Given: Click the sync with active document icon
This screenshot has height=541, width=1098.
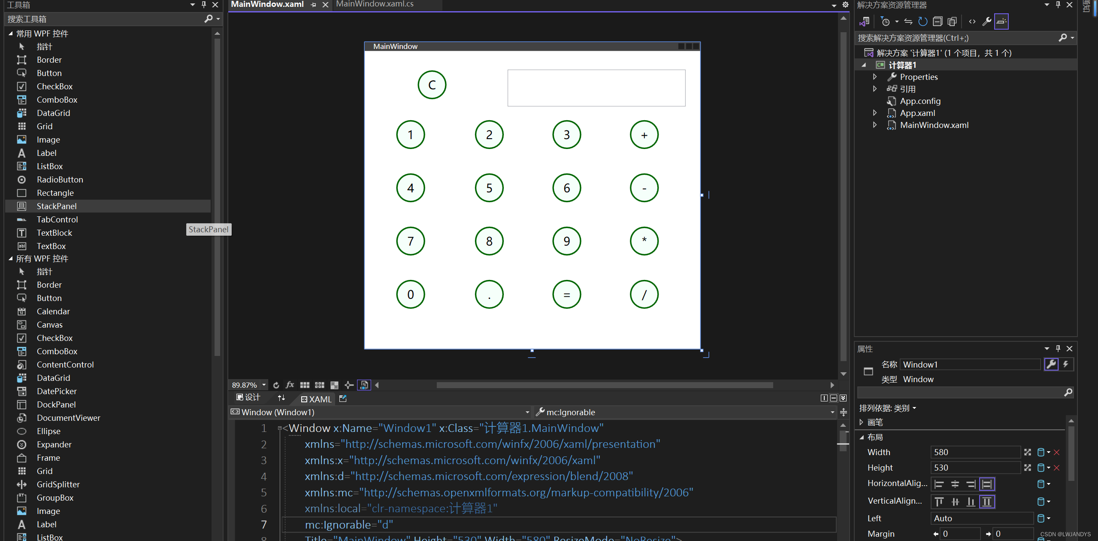Looking at the screenshot, I should 908,21.
